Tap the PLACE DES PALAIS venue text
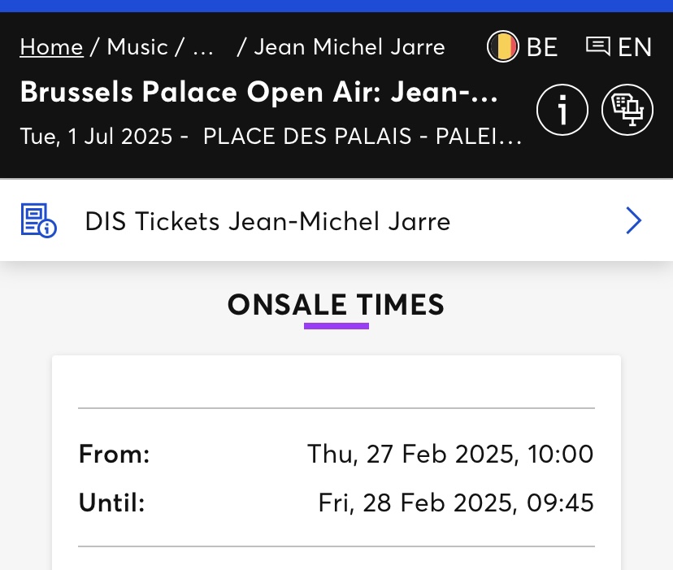Image resolution: width=673 pixels, height=570 pixels. (363, 136)
